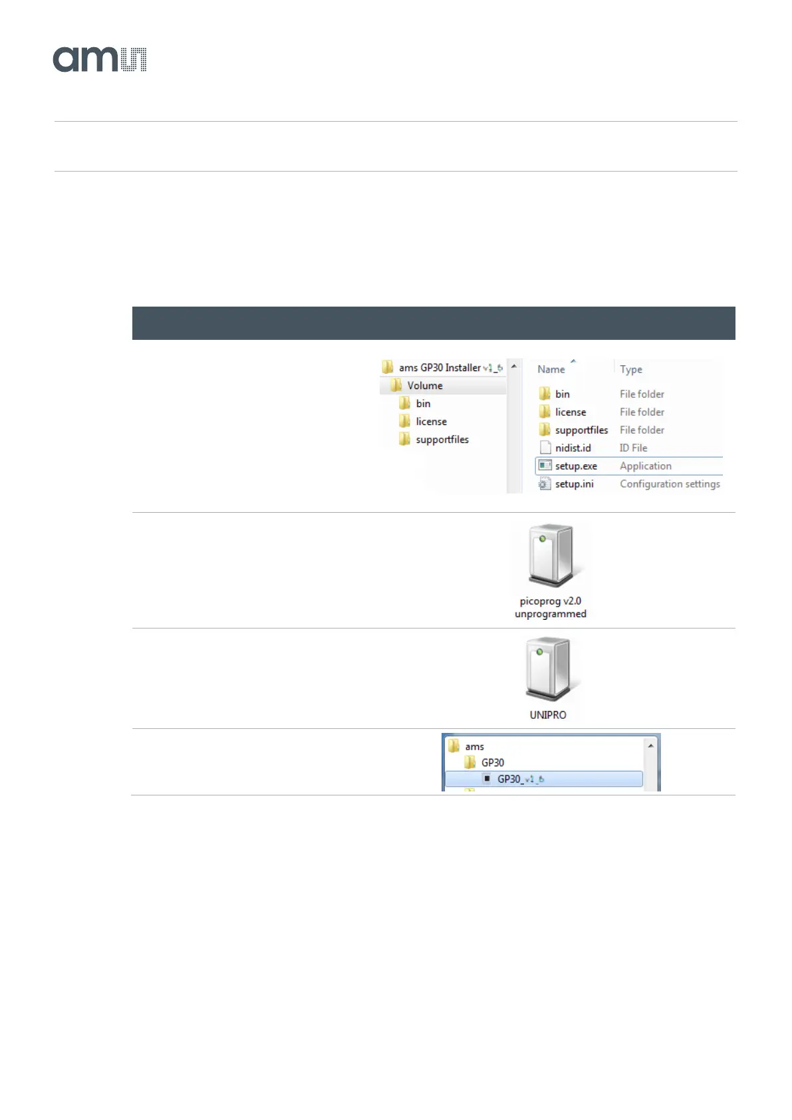This screenshot has width=792, height=1120.
Task: Click 'setup.ini' file name
Action: [575, 484]
